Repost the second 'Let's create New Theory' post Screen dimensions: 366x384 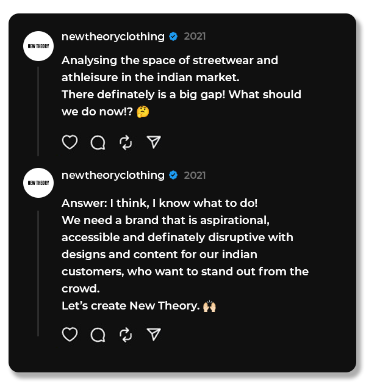(126, 335)
